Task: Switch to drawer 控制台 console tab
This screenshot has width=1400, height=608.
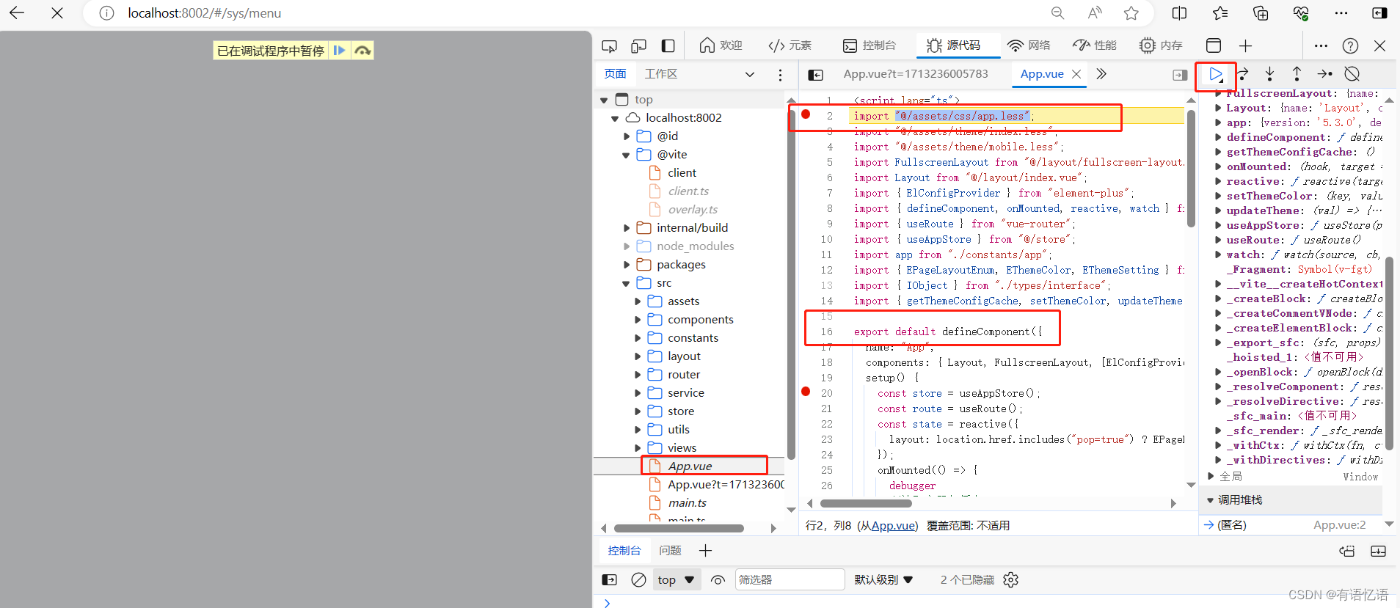Action: (624, 551)
